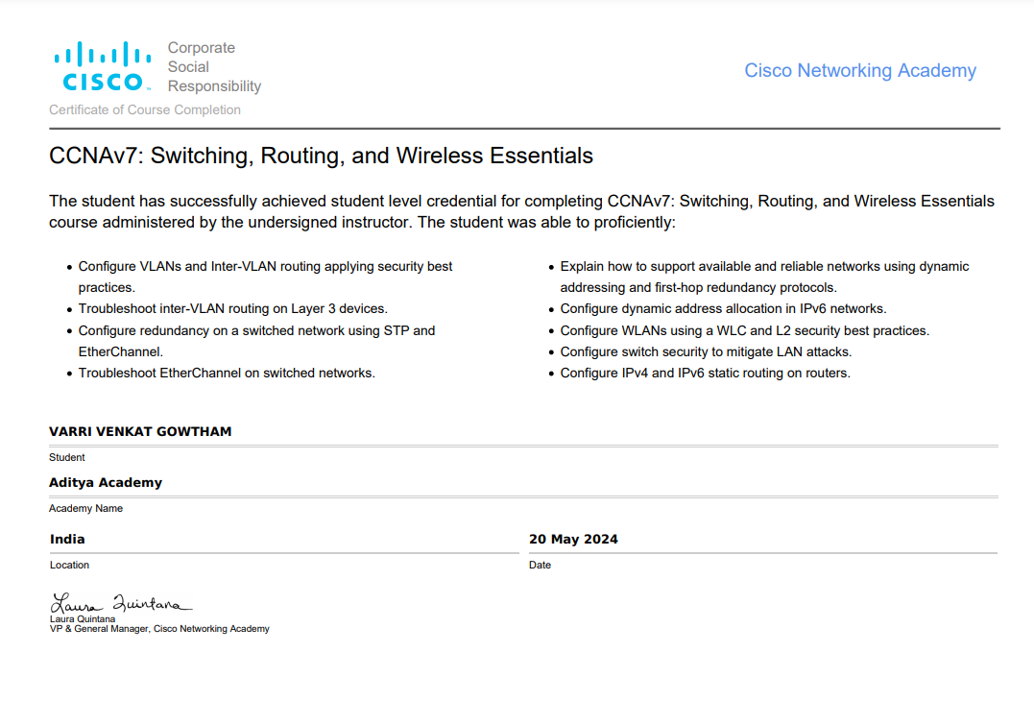The width and height of the screenshot is (1034, 701).
Task: Select the Certificate of Course Completion caption
Action: (x=145, y=110)
